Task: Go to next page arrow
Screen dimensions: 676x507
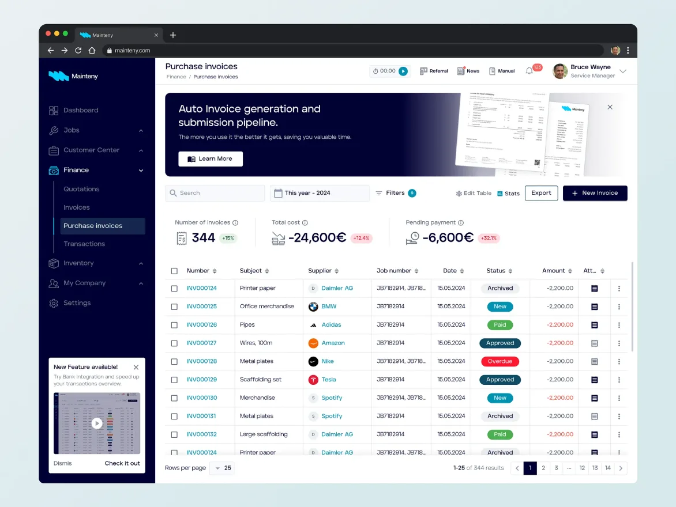Action: point(621,468)
